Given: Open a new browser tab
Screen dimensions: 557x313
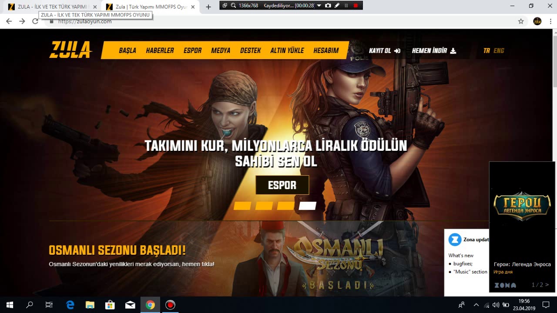Looking at the screenshot, I should tap(208, 7).
